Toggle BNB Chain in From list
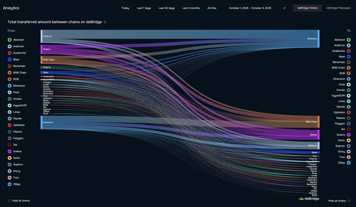Screen dimensions: 356x207 [x=17, y=72]
